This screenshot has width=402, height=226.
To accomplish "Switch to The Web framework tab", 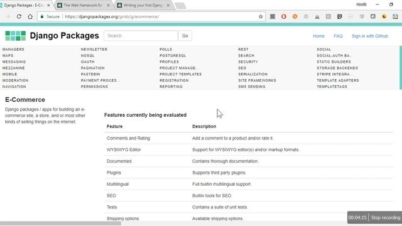I will (x=83, y=6).
